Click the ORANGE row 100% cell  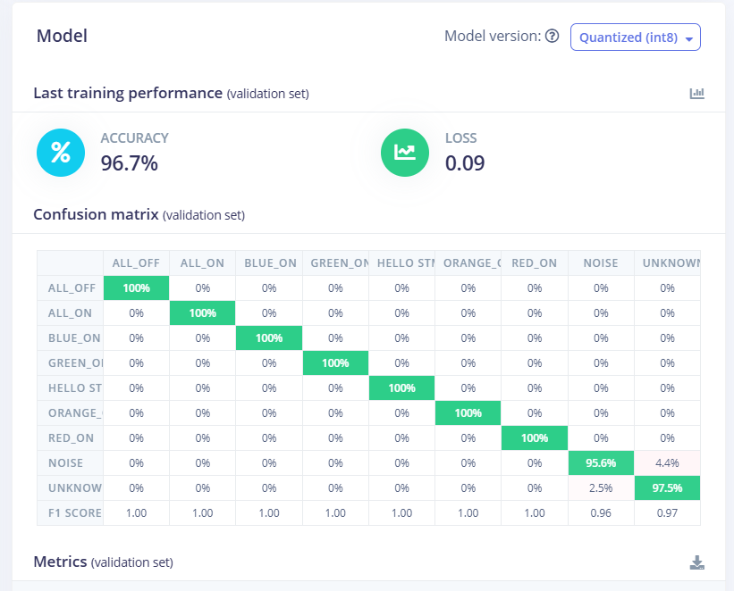tap(468, 412)
